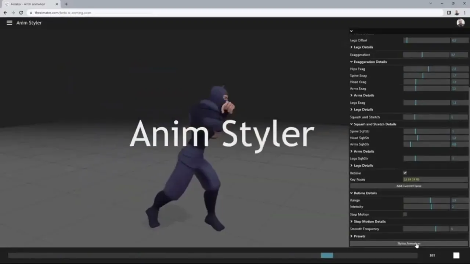The width and height of the screenshot is (470, 264).
Task: Open a new browser tab with the plus icon
Action: click(x=66, y=4)
